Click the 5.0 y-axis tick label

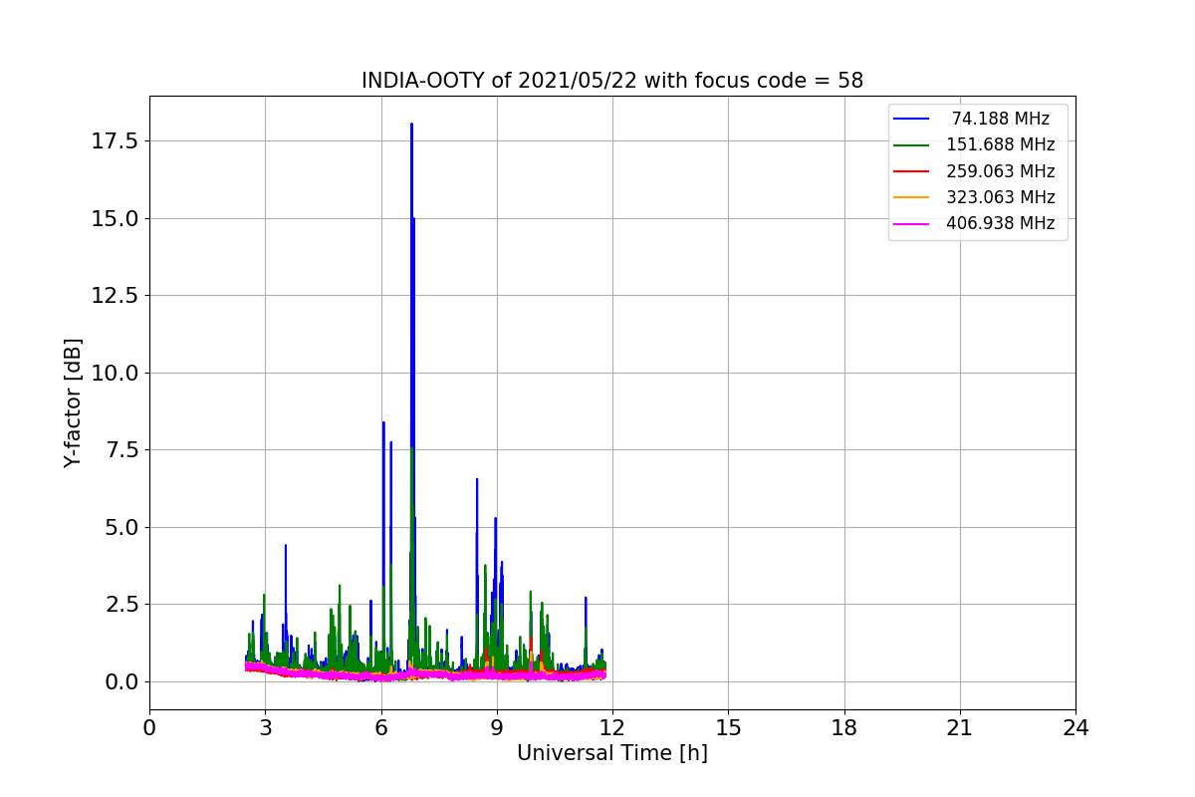coord(123,527)
